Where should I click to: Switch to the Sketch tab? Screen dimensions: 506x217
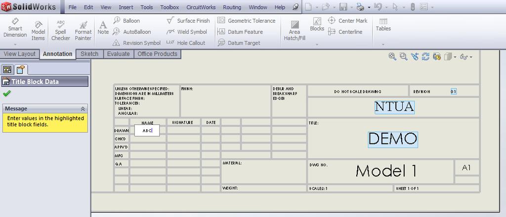point(89,54)
